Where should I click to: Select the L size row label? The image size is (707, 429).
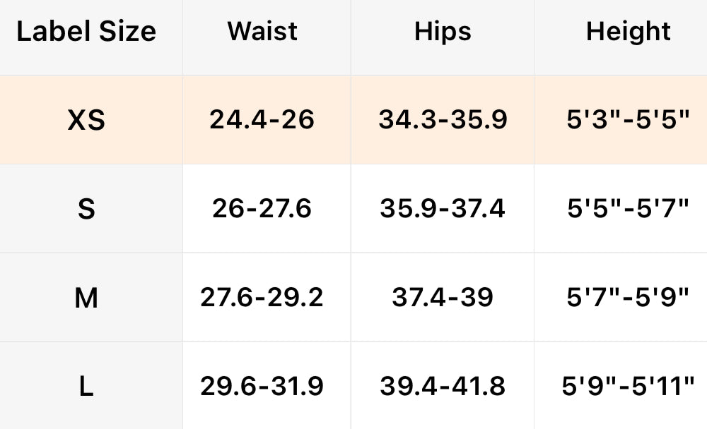tap(86, 387)
